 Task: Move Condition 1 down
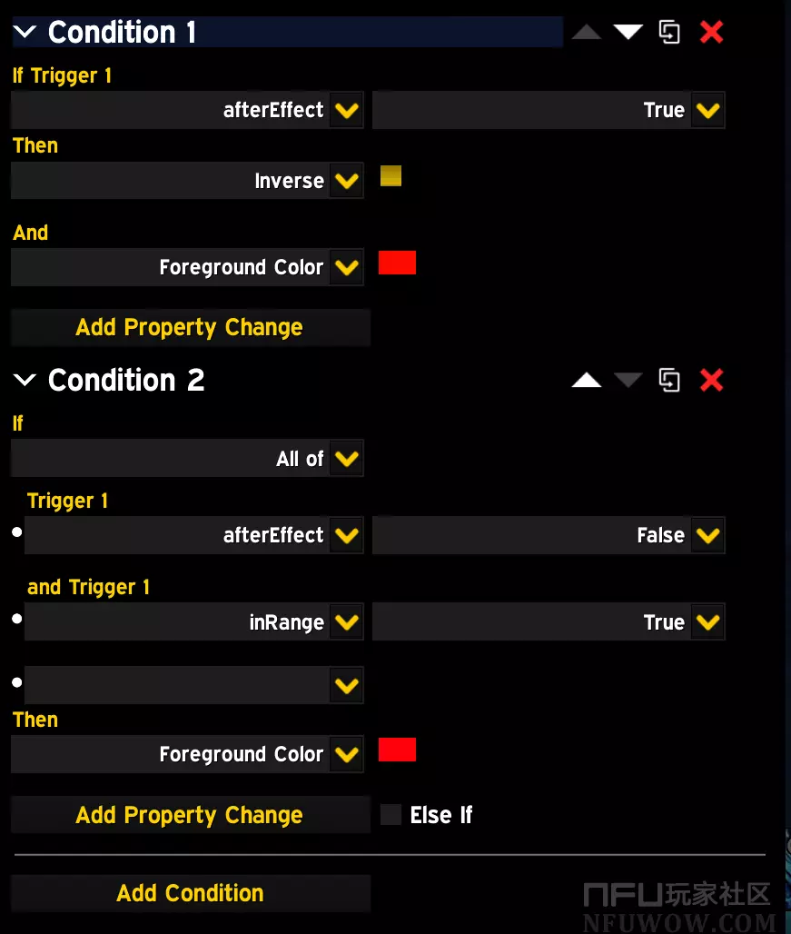point(628,32)
